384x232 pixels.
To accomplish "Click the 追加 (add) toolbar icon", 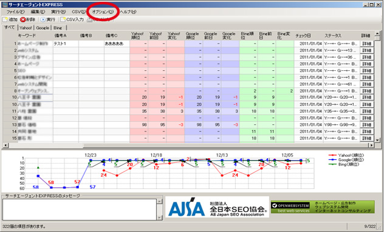I will click(x=5, y=19).
